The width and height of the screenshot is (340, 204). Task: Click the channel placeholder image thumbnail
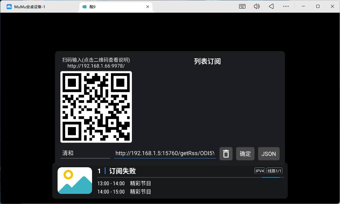(x=75, y=181)
